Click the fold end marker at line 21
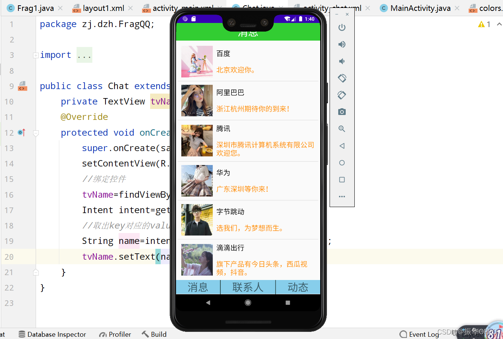 coord(36,272)
